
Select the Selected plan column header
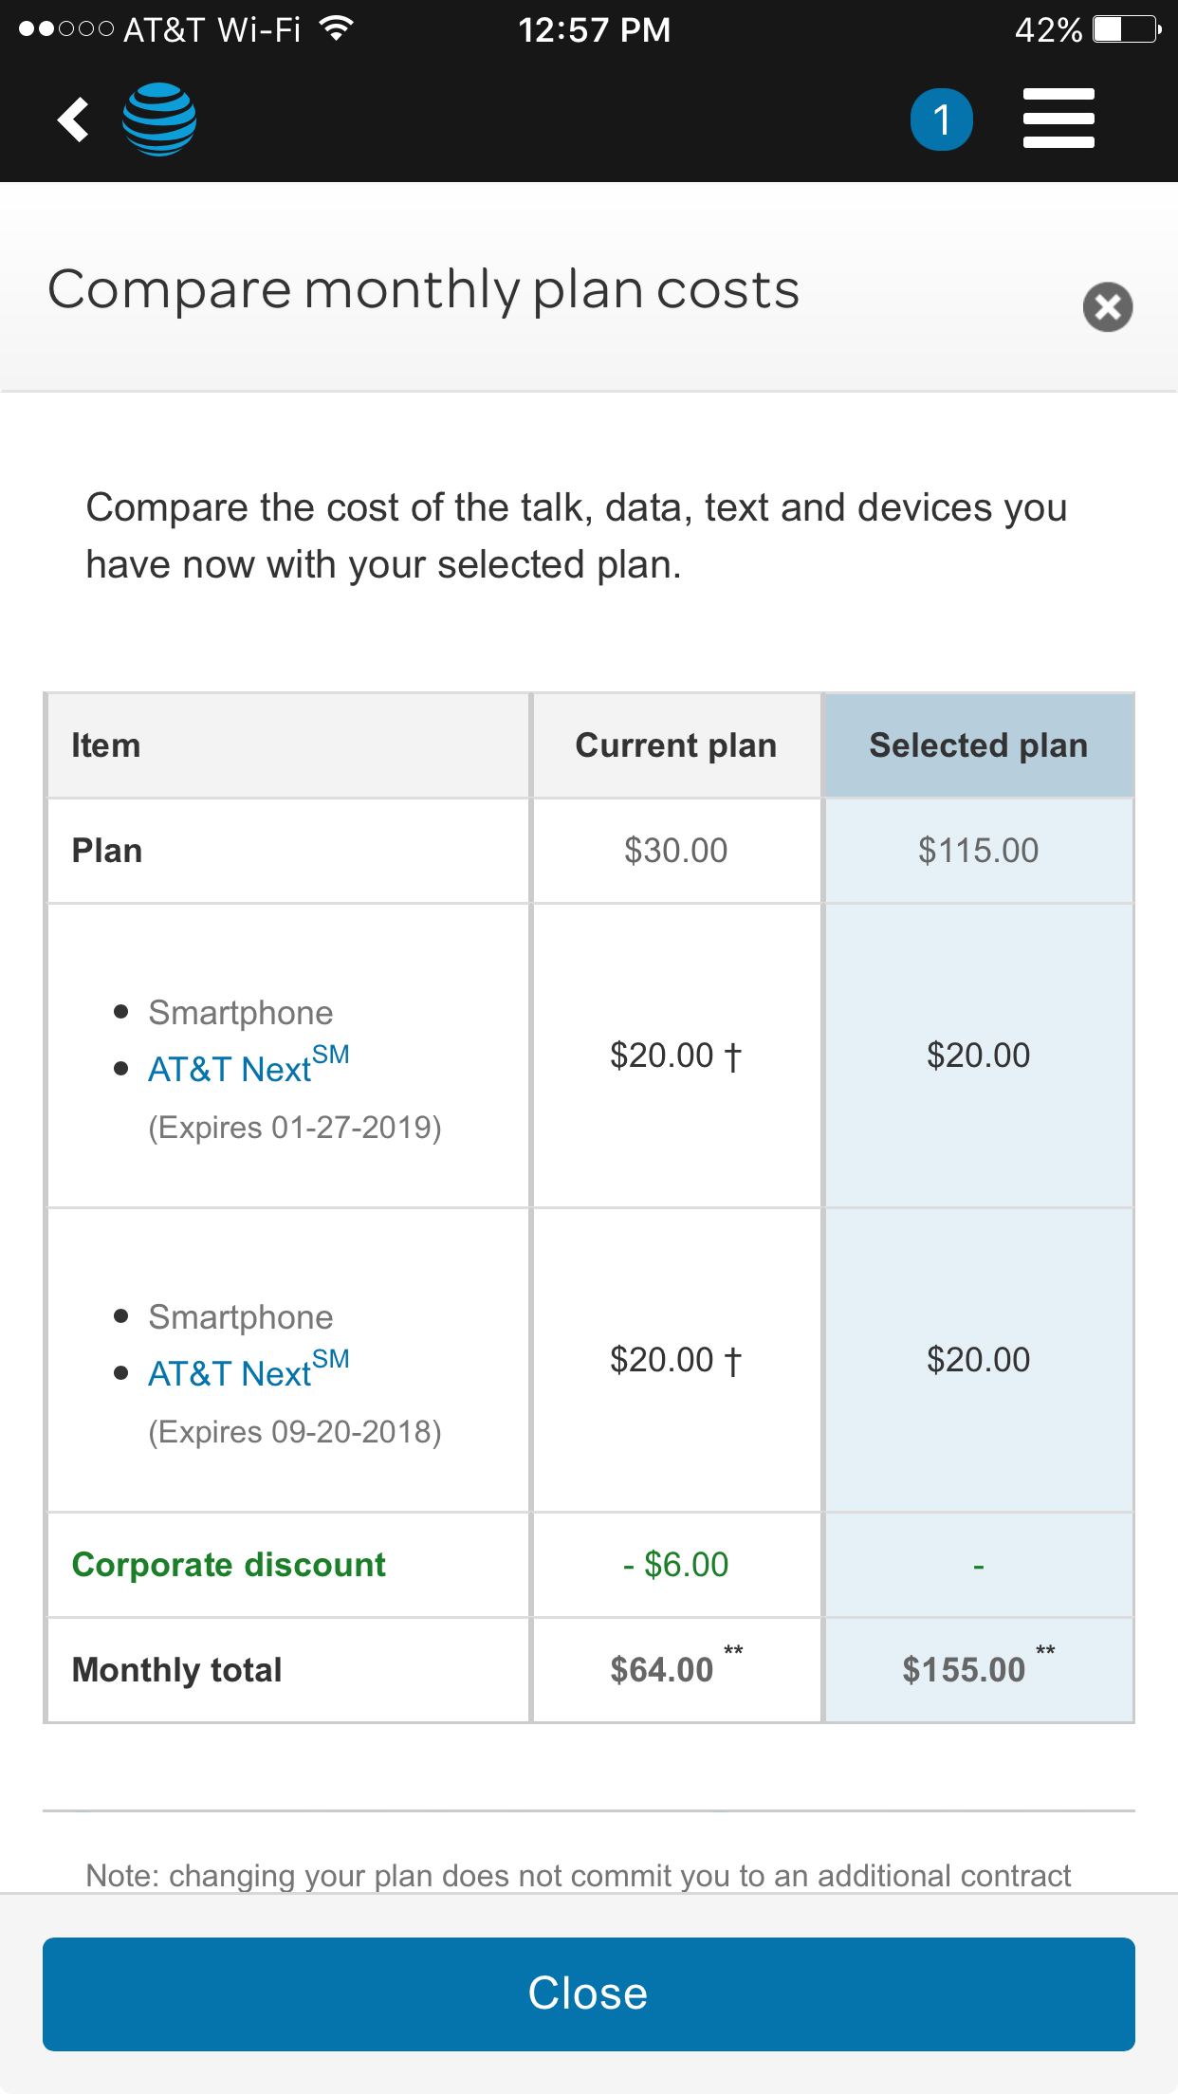[x=979, y=745]
